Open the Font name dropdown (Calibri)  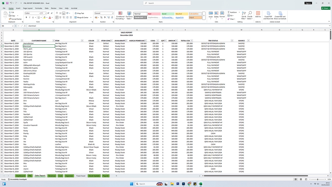39,13
